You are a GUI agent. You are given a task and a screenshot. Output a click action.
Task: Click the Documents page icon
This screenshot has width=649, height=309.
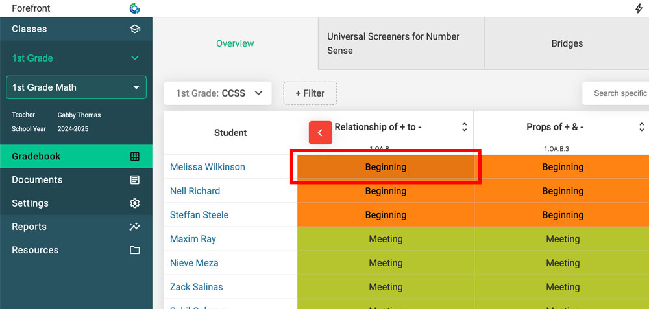(135, 180)
